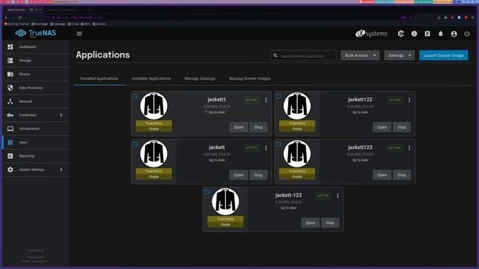Switch to Manage Docker Images tab
The image size is (479, 269).
(x=249, y=78)
